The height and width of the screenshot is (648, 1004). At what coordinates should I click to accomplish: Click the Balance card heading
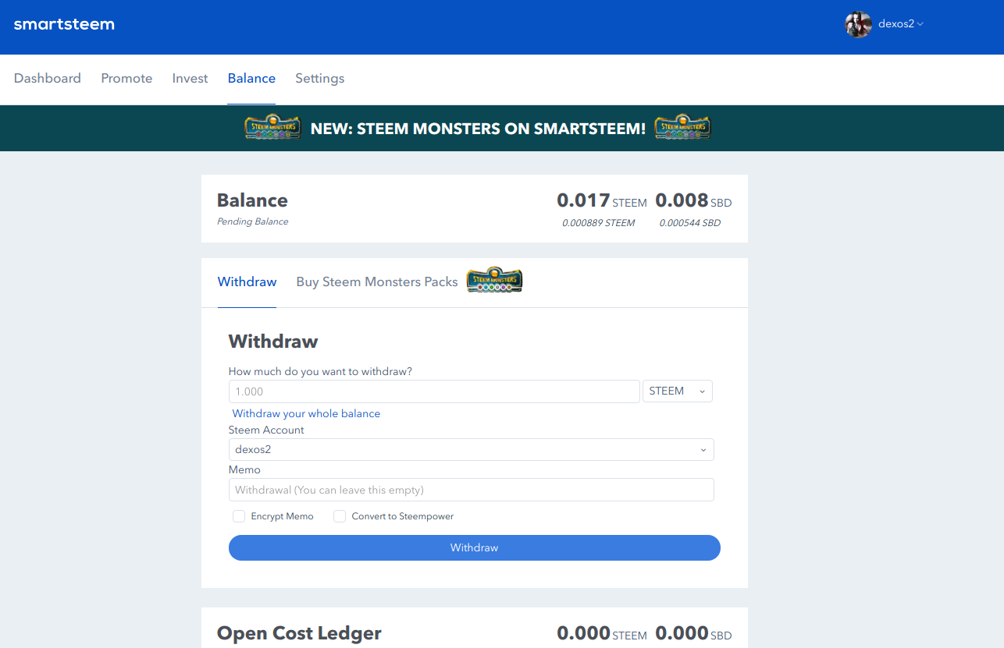[252, 200]
